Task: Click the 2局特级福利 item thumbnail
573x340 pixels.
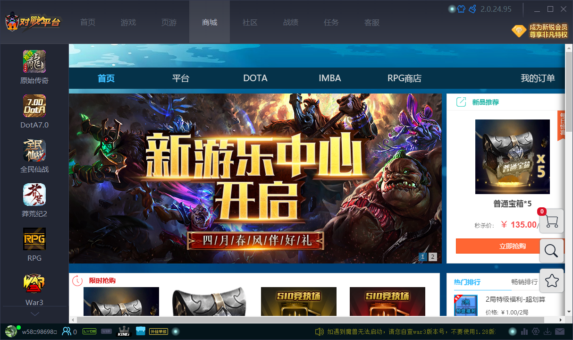Action: point(466,306)
